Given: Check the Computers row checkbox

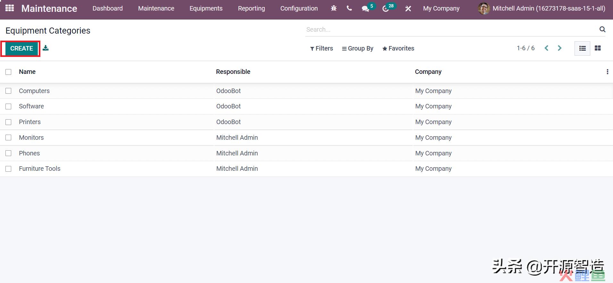Looking at the screenshot, I should point(8,91).
